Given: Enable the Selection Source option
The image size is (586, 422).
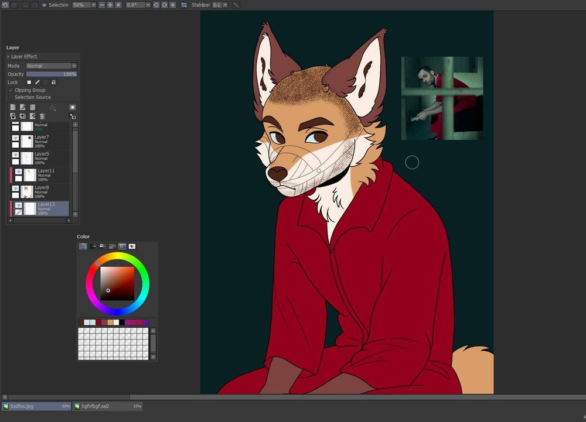Looking at the screenshot, I should click(x=11, y=97).
